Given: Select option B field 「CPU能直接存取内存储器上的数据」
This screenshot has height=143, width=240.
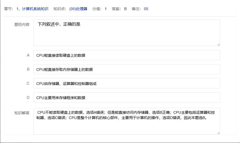Looking at the screenshot, I should coord(127,70).
